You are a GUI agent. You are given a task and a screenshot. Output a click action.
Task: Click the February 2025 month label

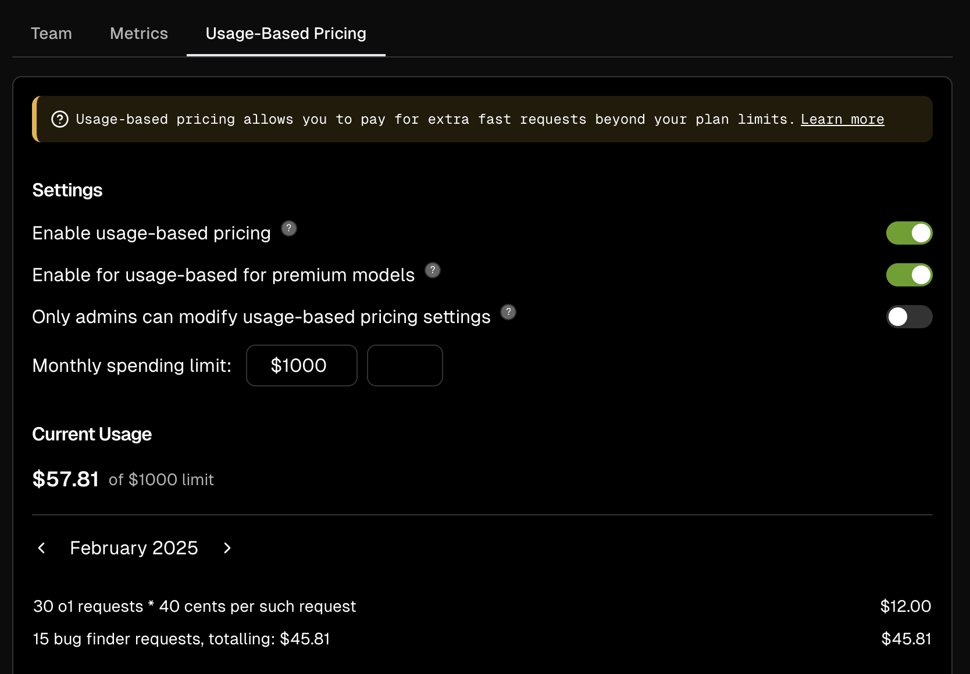(x=134, y=548)
